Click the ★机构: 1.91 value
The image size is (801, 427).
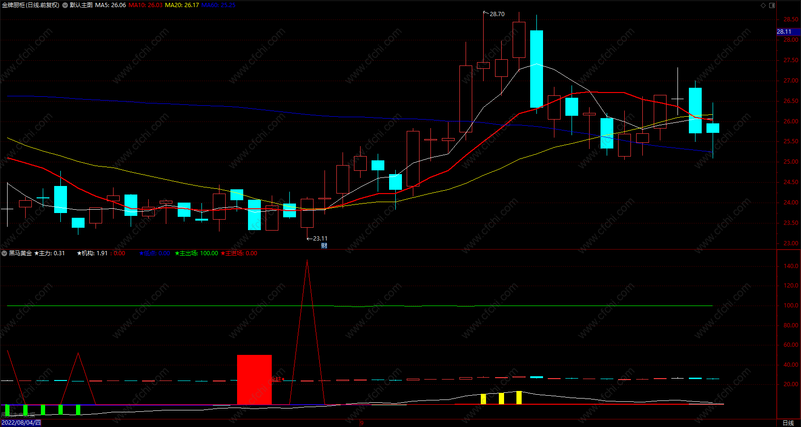(x=92, y=253)
